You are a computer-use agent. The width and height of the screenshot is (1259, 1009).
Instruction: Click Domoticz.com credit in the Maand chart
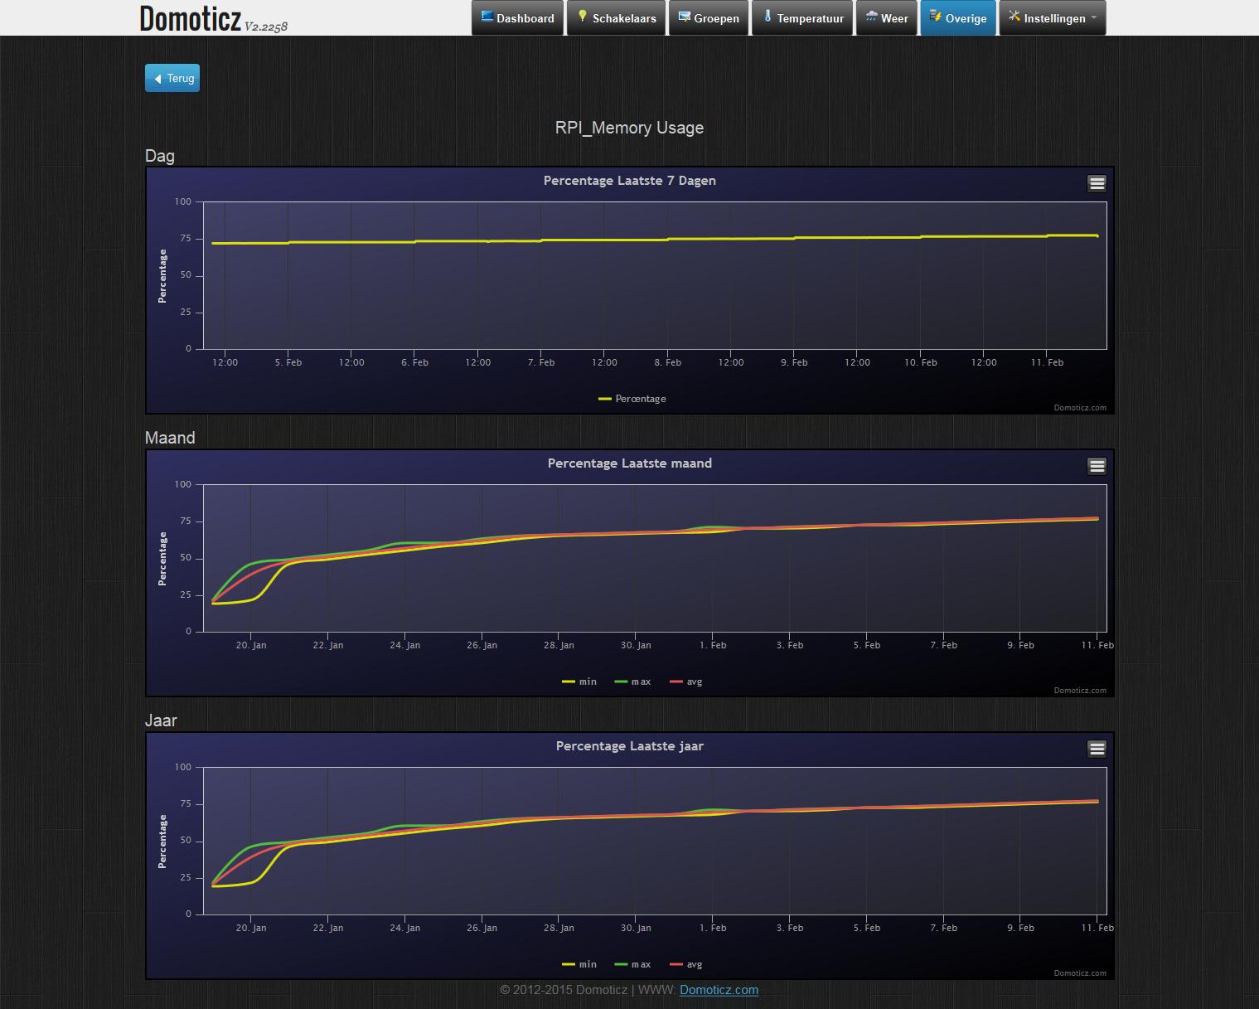1080,691
